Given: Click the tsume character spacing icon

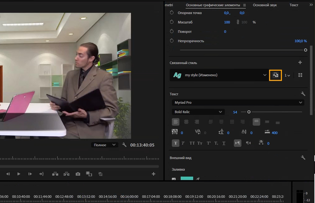Looking at the screenshot, I should pyautogui.click(x=261, y=143).
